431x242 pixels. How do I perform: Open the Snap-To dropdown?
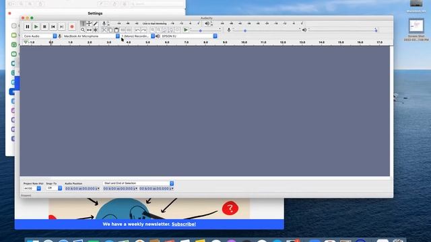(54, 188)
